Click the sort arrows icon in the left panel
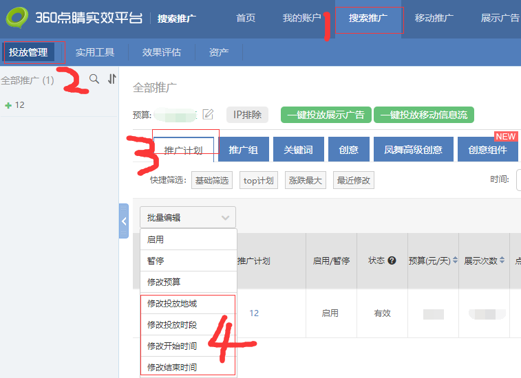 pyautogui.click(x=112, y=80)
